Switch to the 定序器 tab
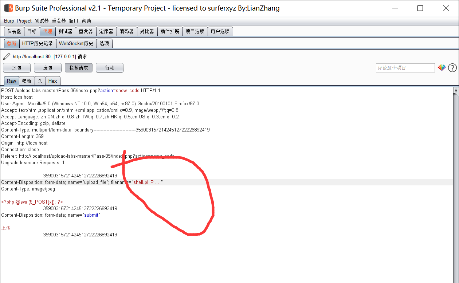 (106, 31)
